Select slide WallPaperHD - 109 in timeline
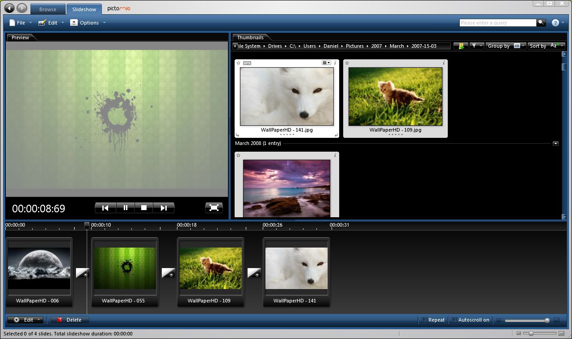 210,272
